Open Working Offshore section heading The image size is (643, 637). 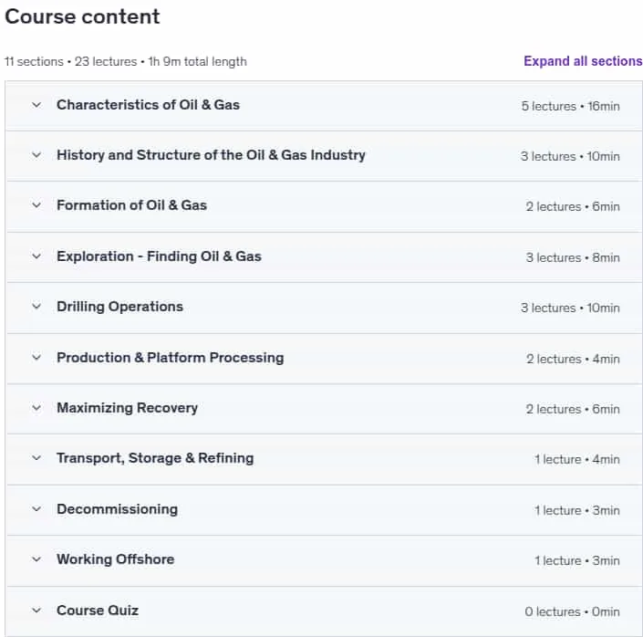click(x=116, y=559)
